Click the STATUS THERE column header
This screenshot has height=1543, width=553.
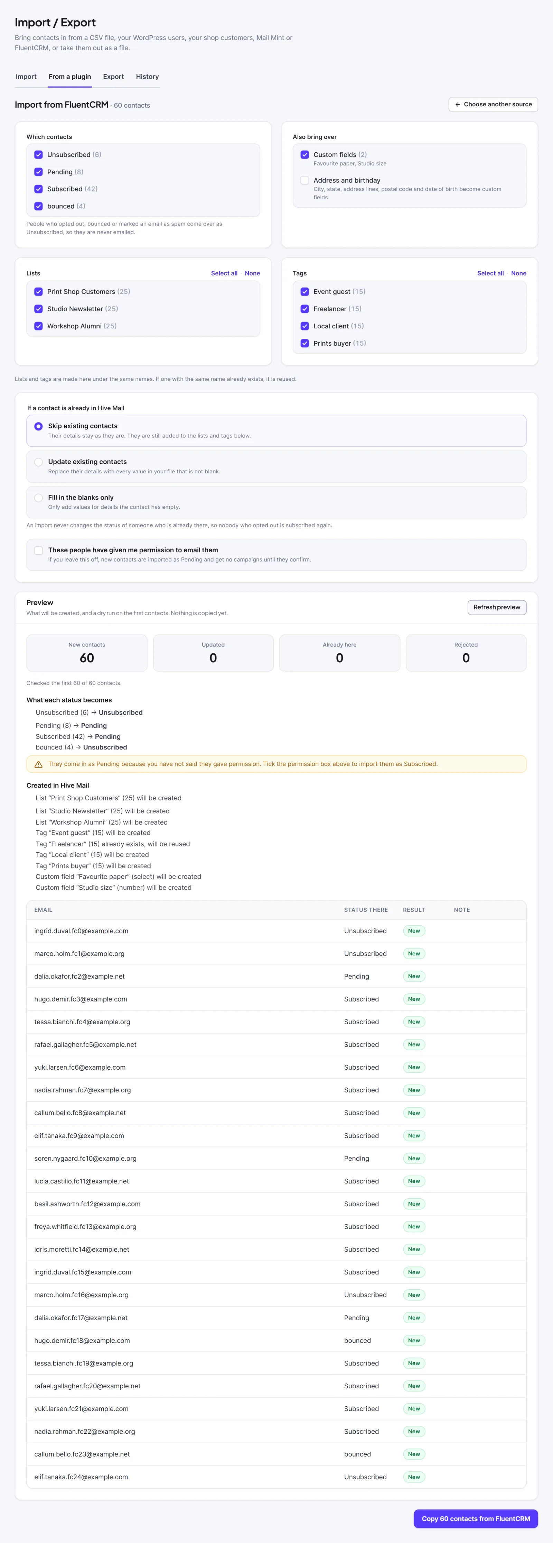pos(366,910)
